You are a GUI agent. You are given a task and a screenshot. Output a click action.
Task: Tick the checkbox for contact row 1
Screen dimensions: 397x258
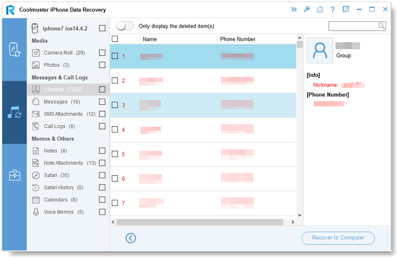[x=115, y=56]
